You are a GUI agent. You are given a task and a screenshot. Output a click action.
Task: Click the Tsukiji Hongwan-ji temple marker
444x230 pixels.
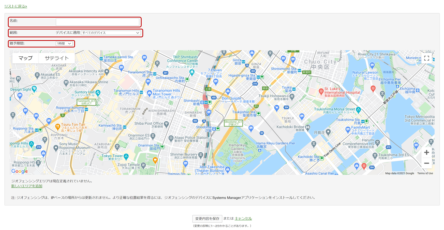tap(292, 96)
